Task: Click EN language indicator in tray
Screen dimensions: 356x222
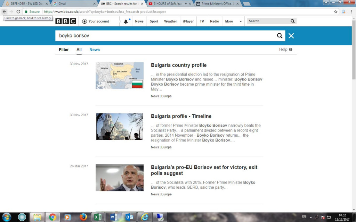Action: click(x=304, y=217)
